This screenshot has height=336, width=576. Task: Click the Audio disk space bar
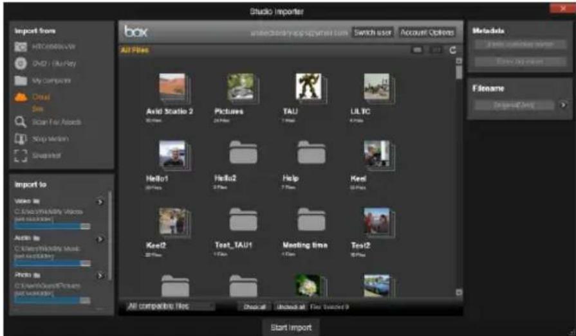pyautogui.click(x=53, y=263)
